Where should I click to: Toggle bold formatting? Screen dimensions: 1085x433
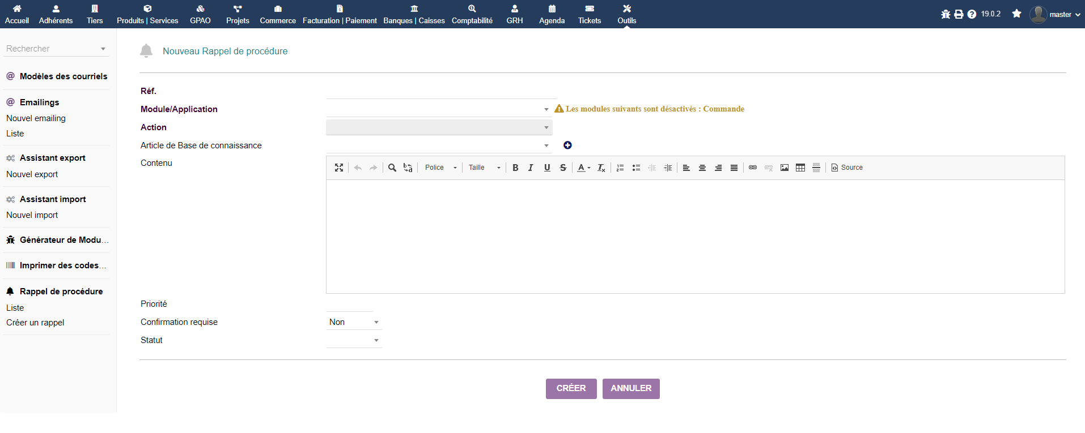[x=515, y=168]
